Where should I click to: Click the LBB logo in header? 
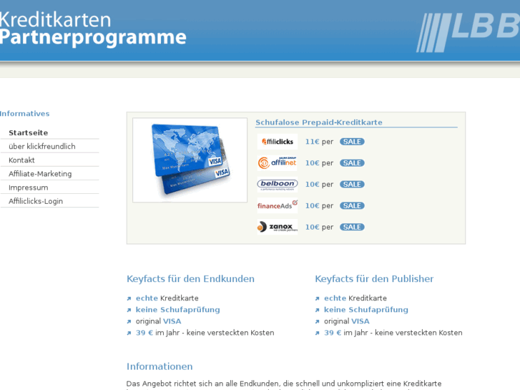coord(468,32)
